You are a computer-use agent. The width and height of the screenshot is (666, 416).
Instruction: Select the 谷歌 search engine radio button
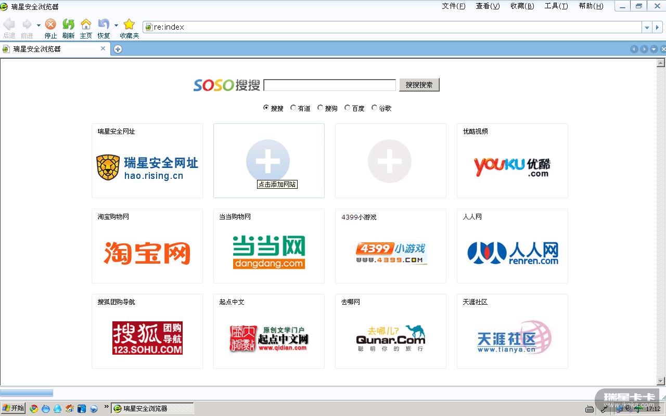point(375,108)
